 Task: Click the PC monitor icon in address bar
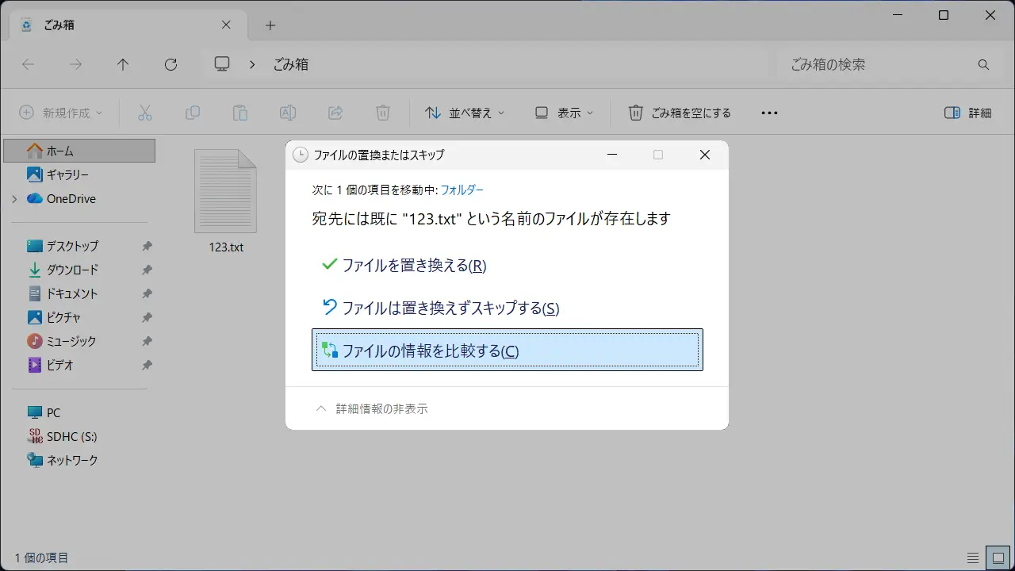[222, 64]
